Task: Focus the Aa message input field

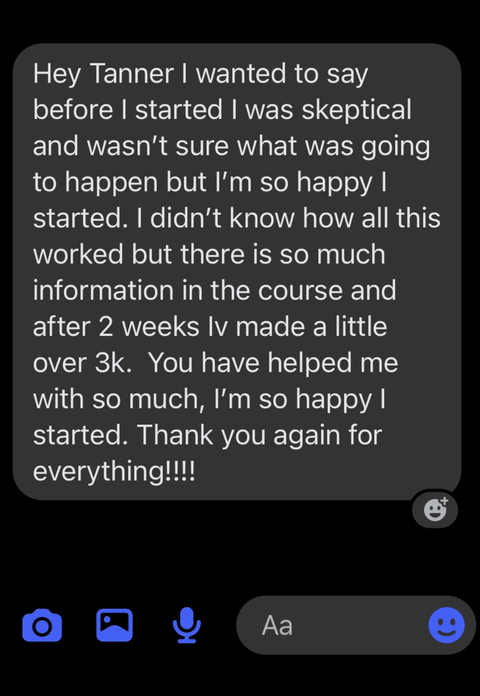Action: [356, 625]
